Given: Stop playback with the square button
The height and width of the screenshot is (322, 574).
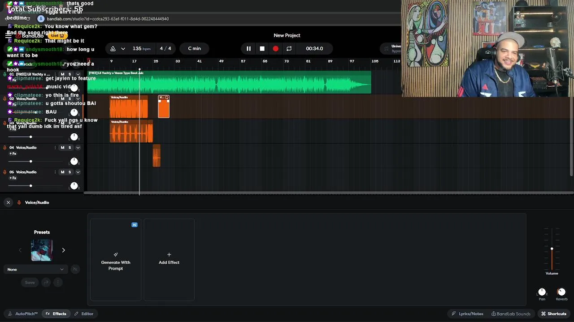Looking at the screenshot, I should 262,48.
